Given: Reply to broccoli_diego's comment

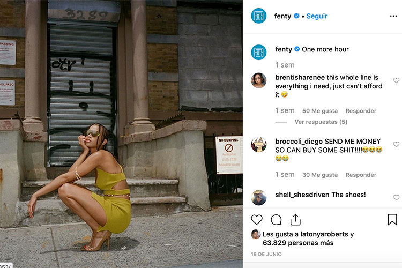Looking at the screenshot, I should (361, 175).
